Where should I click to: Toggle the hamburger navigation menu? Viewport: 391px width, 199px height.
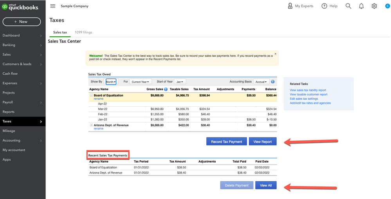click(x=52, y=6)
